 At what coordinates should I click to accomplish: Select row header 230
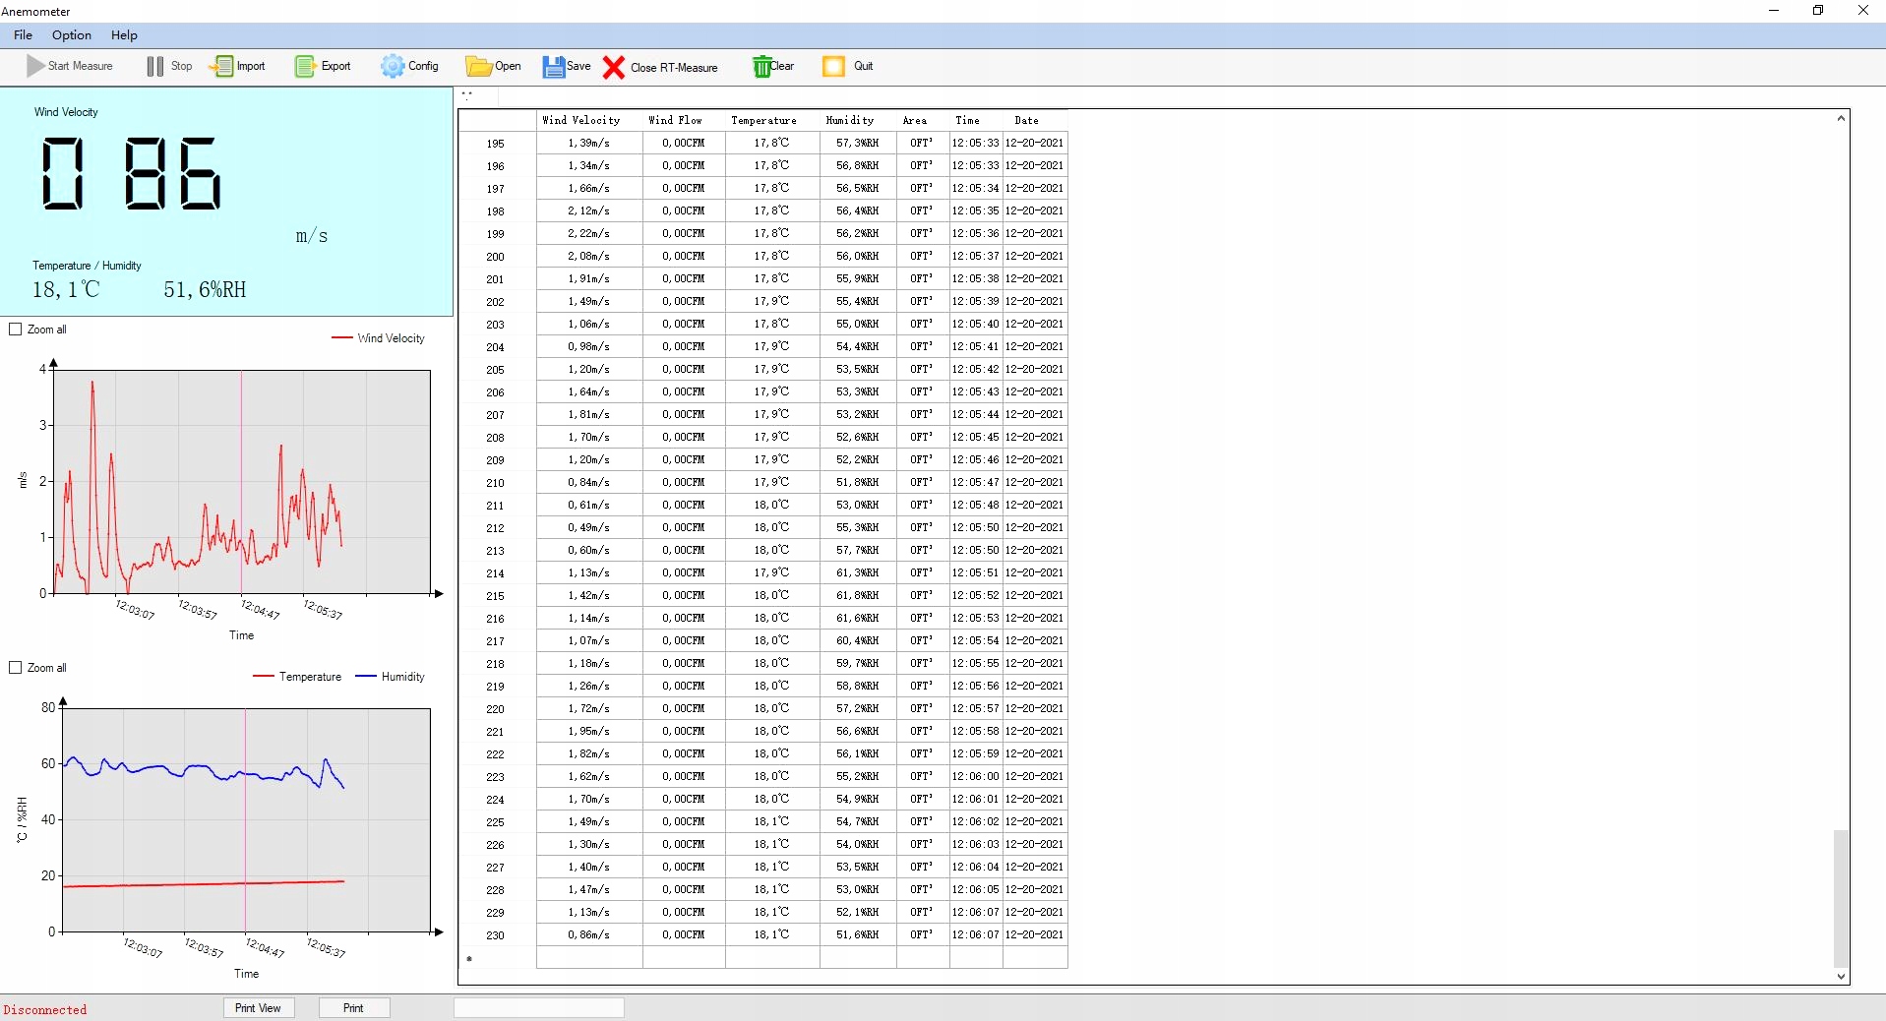point(498,935)
